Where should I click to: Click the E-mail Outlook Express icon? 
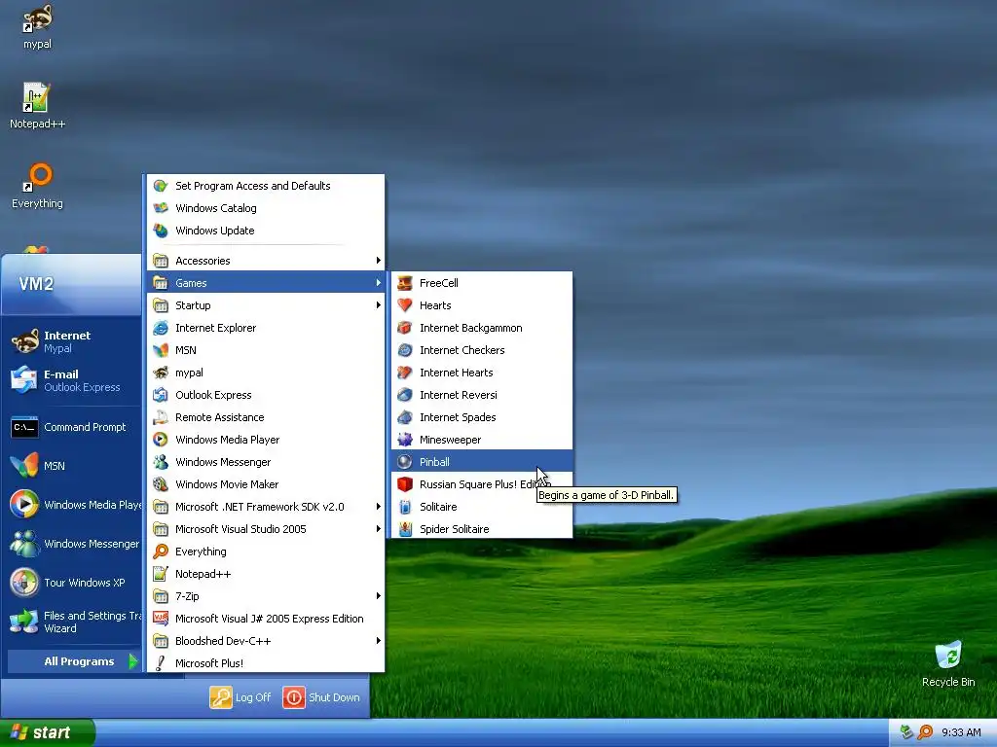point(24,380)
